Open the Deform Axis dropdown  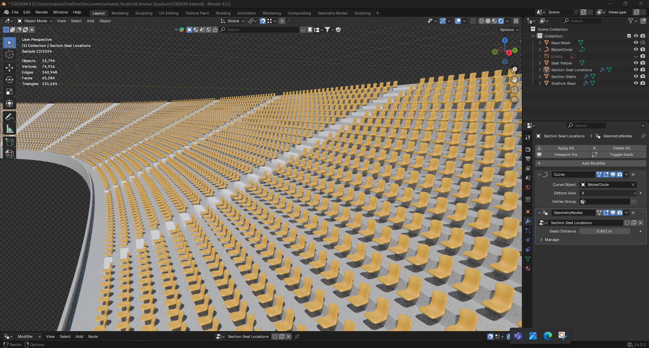point(608,193)
